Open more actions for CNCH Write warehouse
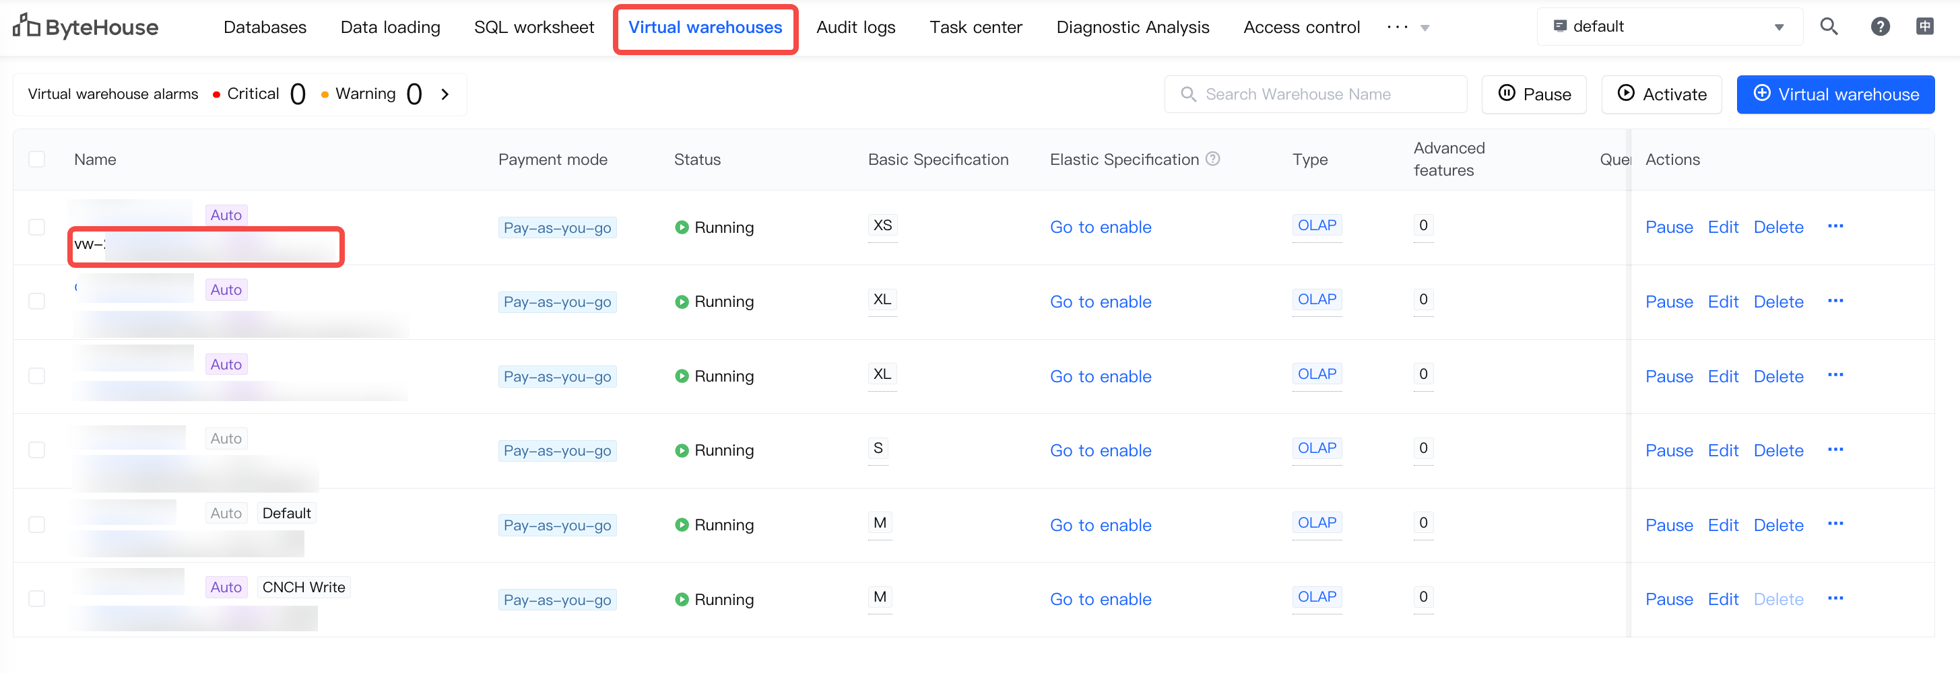Image resolution: width=1960 pixels, height=673 pixels. click(x=1835, y=599)
